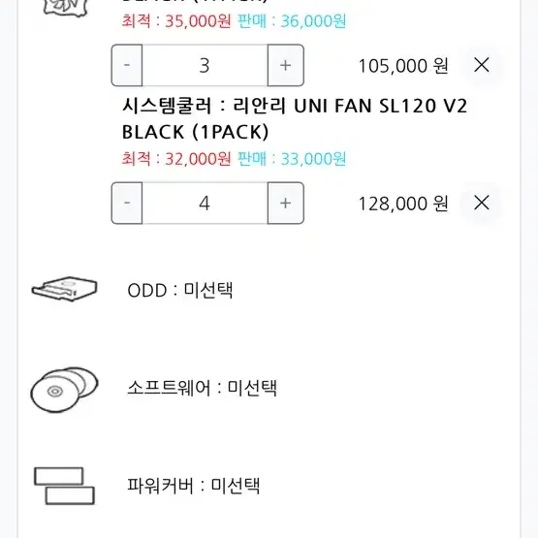Viewport: 538px width, 538px height.
Task: Increase UNI FAN SL120 V2 quantity
Action: 285,204
